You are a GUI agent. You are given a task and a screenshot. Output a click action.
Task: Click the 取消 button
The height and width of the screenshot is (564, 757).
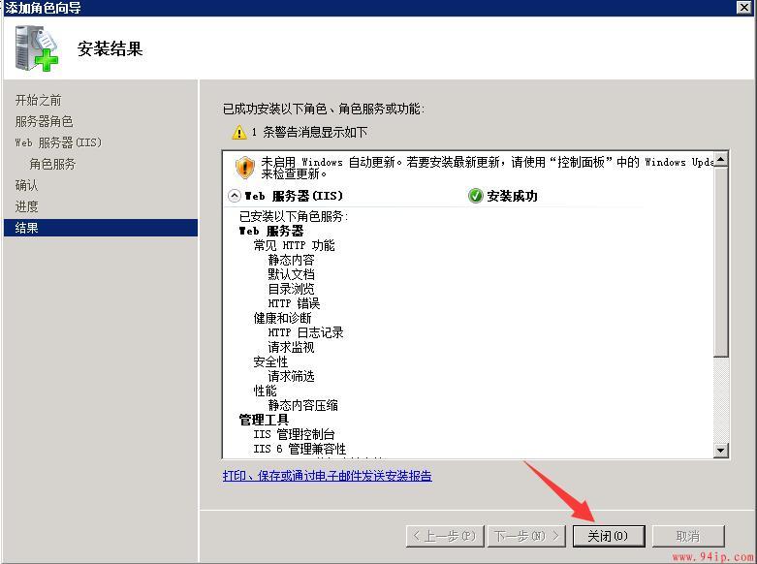(x=688, y=536)
